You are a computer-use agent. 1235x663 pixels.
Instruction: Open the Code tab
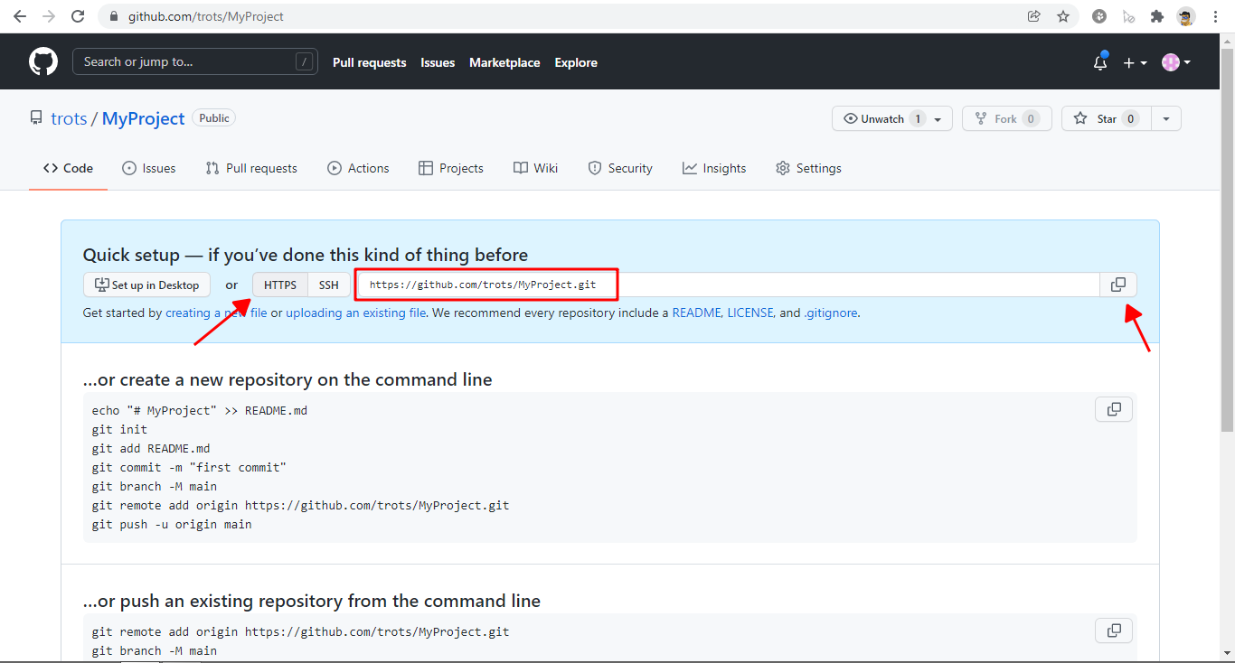tap(68, 168)
